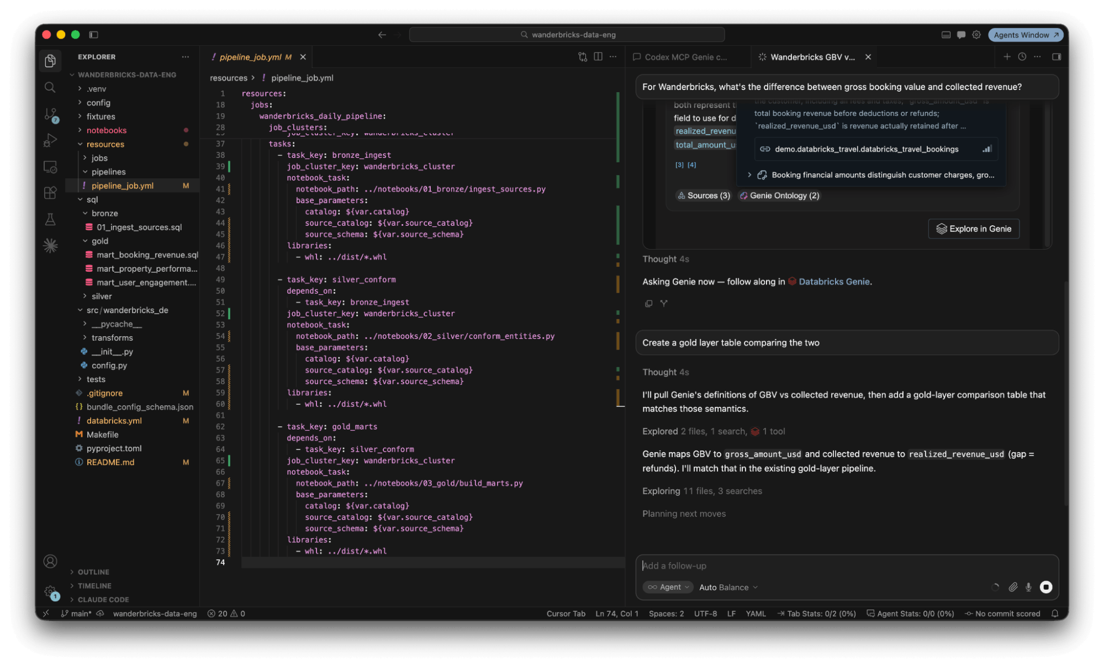Open the databricks_travel_bookings table link
1104x667 pixels.
876,149
